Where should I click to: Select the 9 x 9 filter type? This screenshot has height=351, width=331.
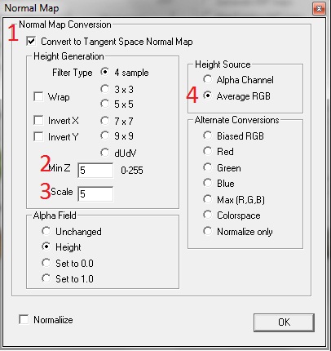pyautogui.click(x=104, y=136)
